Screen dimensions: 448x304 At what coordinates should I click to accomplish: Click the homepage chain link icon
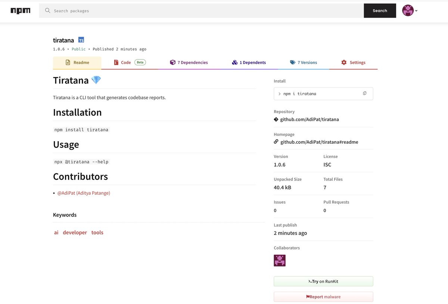[x=276, y=142]
